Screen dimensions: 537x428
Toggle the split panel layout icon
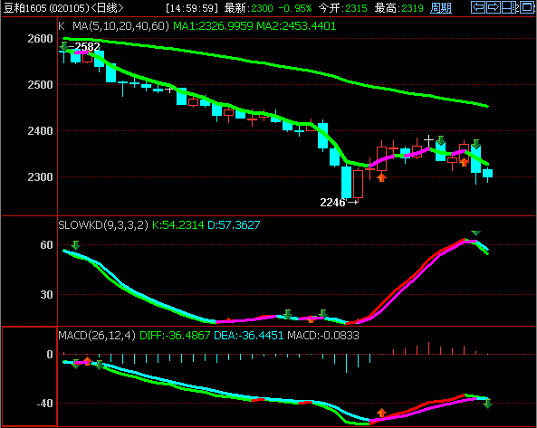509,7
